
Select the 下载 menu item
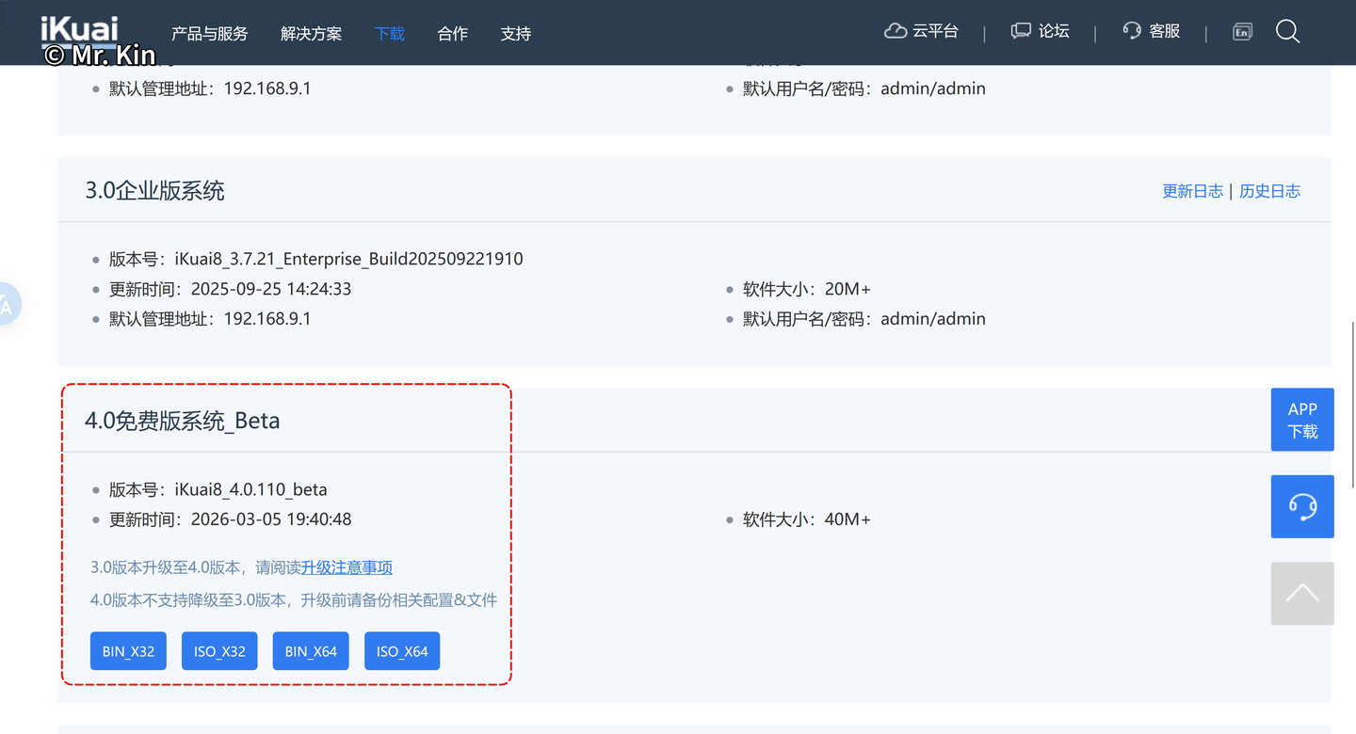click(390, 34)
